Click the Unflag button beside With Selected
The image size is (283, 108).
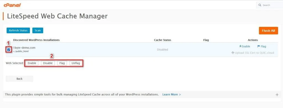pyautogui.click(x=76, y=63)
